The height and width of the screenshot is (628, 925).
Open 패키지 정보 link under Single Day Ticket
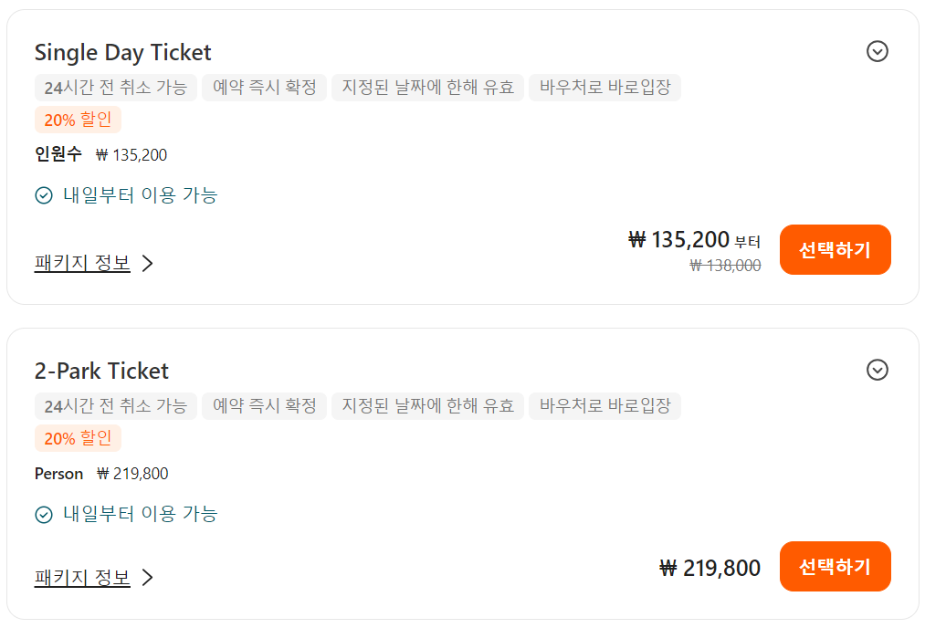point(82,262)
